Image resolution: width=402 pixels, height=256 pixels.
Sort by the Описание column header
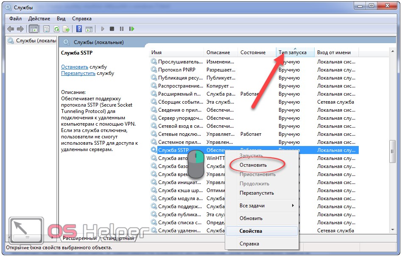(x=221, y=52)
